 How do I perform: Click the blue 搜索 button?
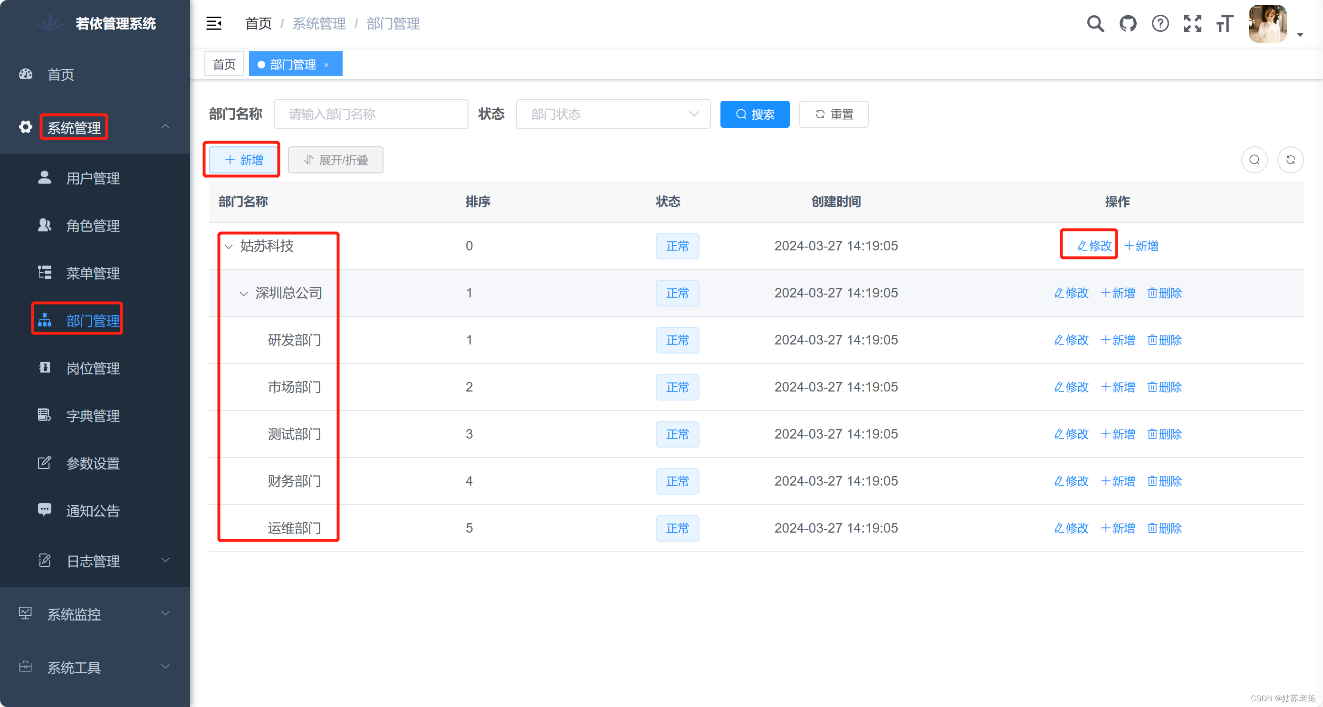pyautogui.click(x=755, y=114)
